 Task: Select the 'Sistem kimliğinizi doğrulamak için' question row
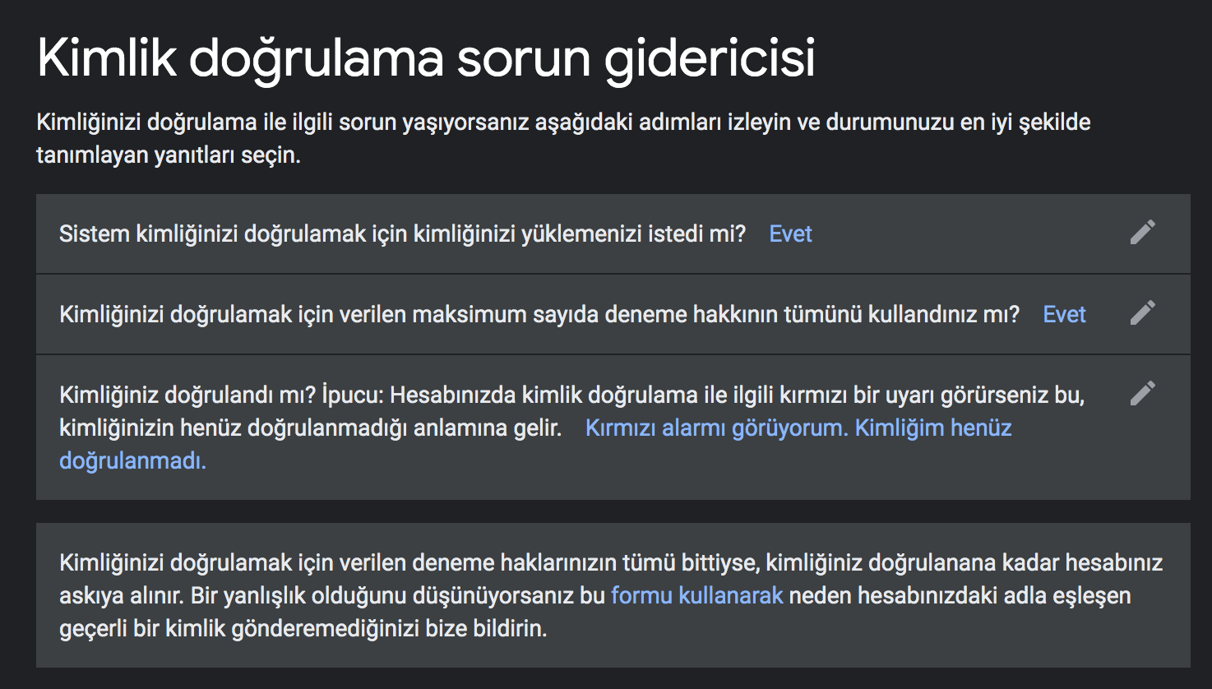613,234
